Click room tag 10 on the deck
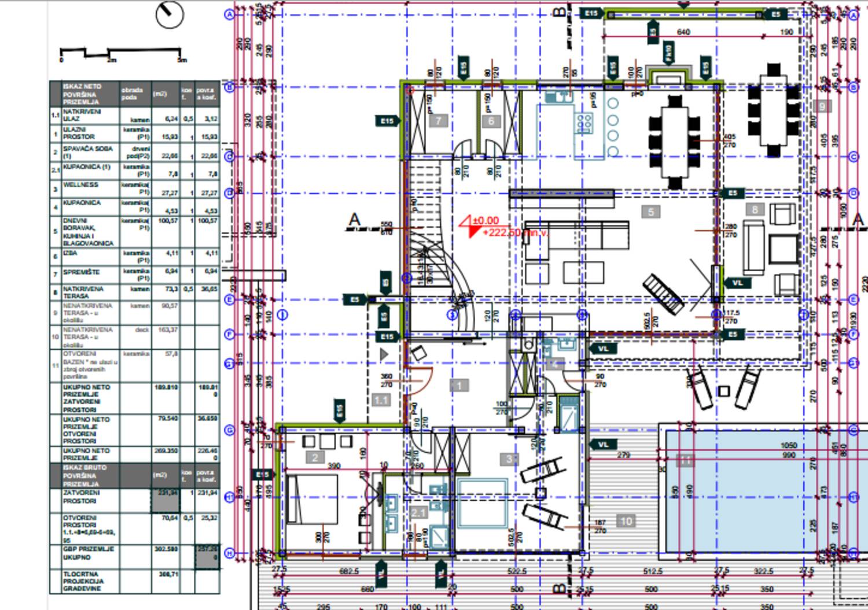Screen dimensions: 868x610 click(626, 522)
